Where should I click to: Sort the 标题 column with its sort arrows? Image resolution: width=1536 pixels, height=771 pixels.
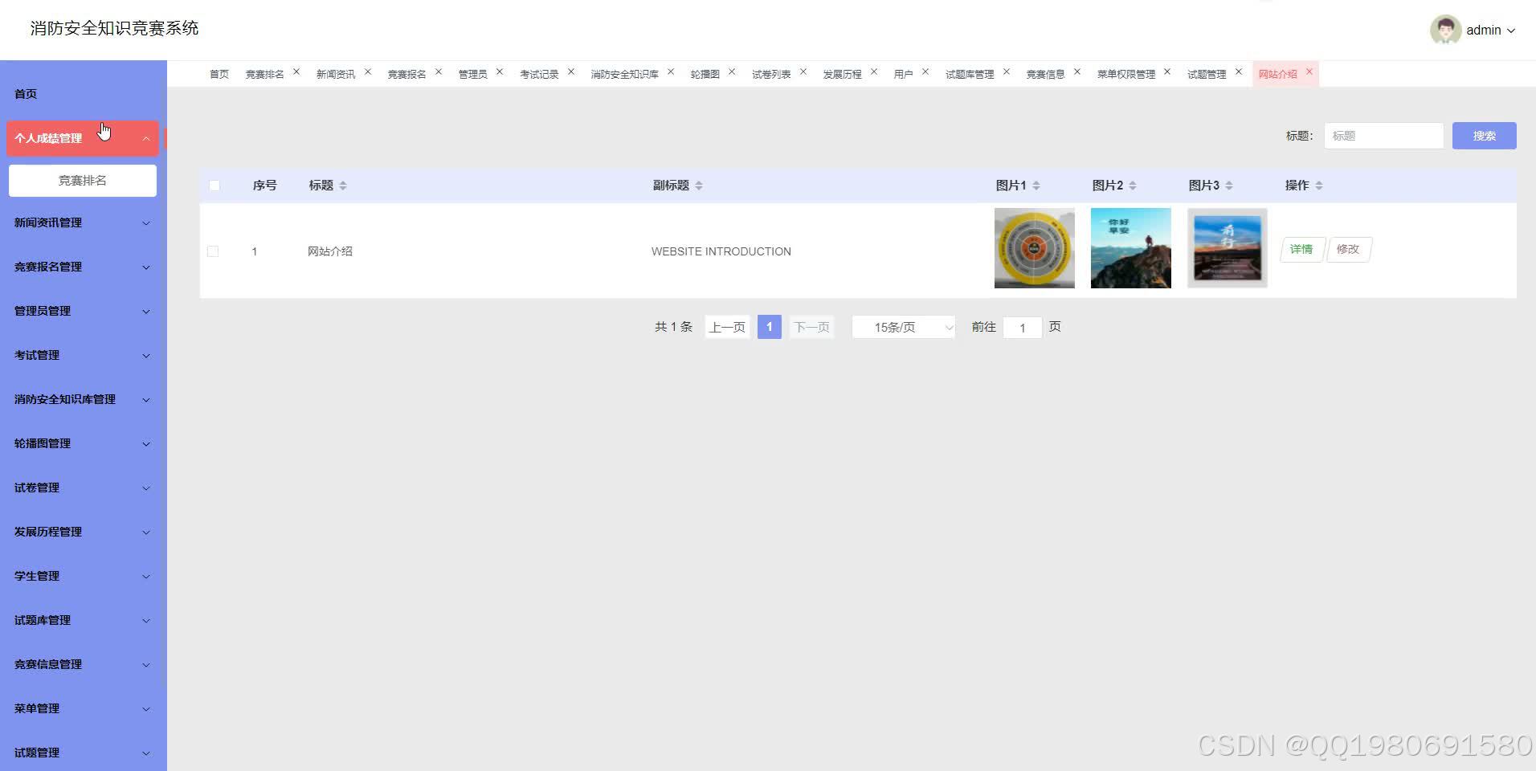pos(343,185)
